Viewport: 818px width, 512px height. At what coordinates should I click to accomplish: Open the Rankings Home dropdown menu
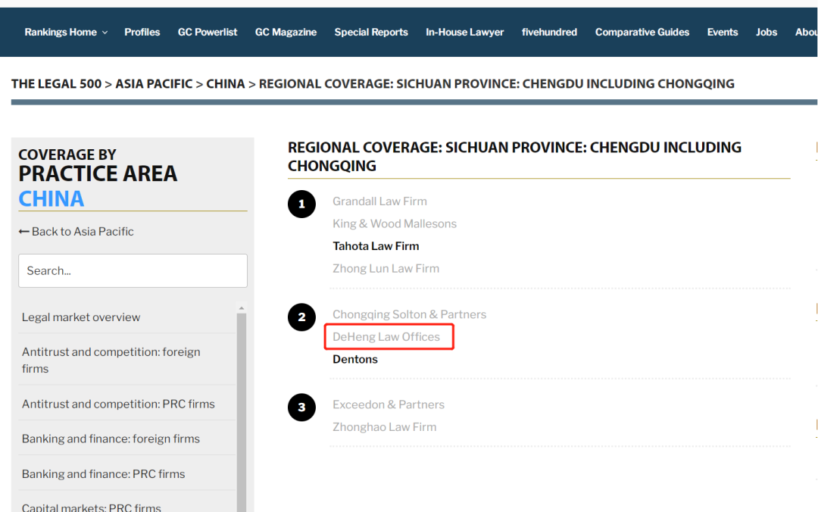[66, 33]
